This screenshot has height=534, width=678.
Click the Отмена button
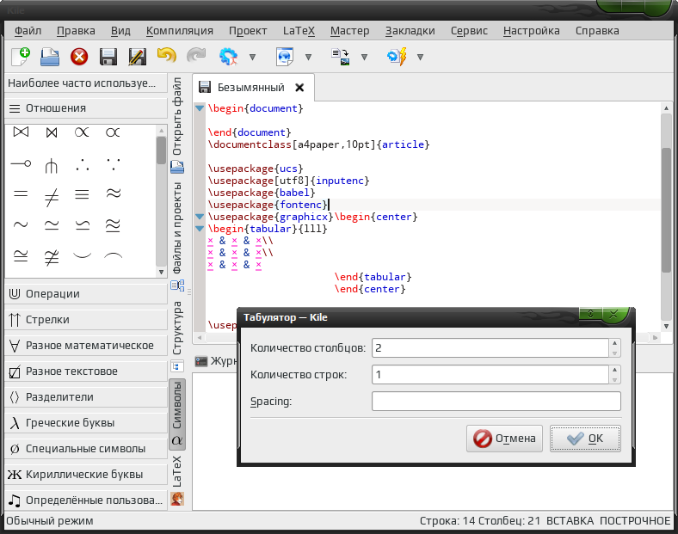504,439
